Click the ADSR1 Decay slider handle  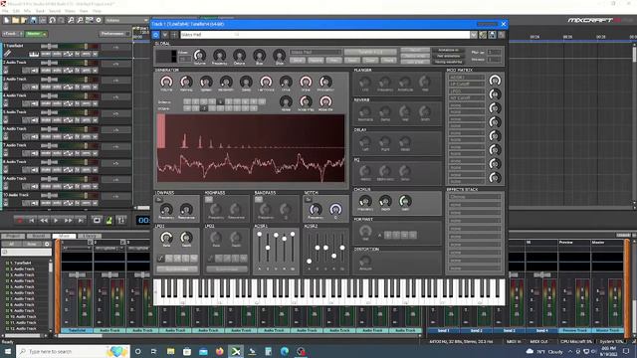point(268,248)
